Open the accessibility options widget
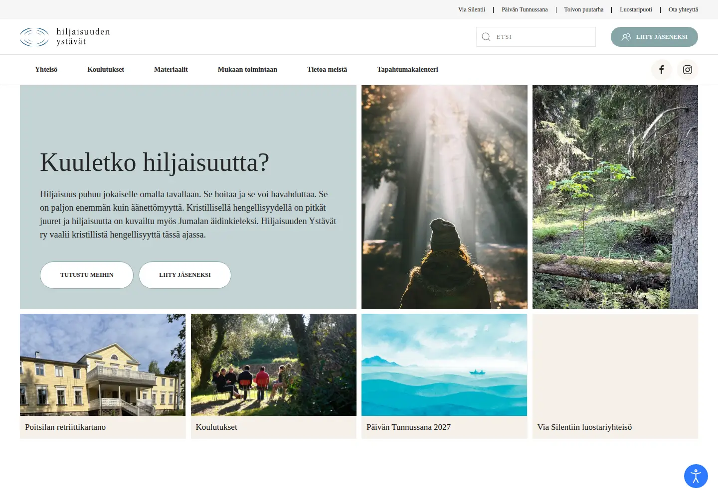718x498 pixels. pyautogui.click(x=696, y=476)
